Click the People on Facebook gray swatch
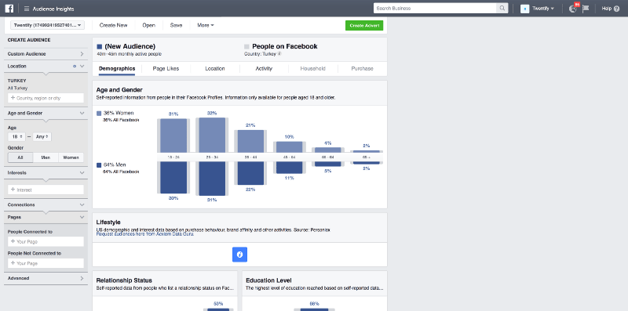This screenshot has width=628, height=311. [246, 47]
